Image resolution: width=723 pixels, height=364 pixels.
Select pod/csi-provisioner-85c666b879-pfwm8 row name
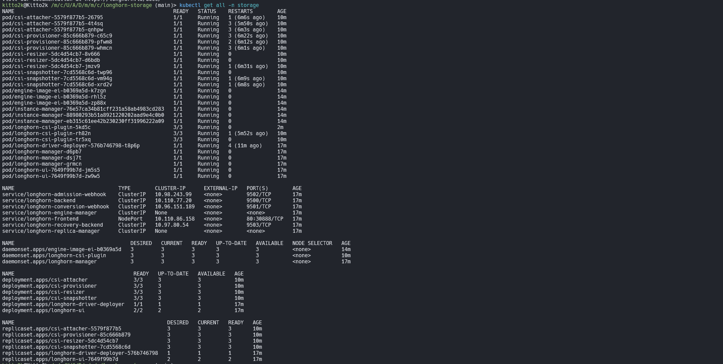pos(57,42)
